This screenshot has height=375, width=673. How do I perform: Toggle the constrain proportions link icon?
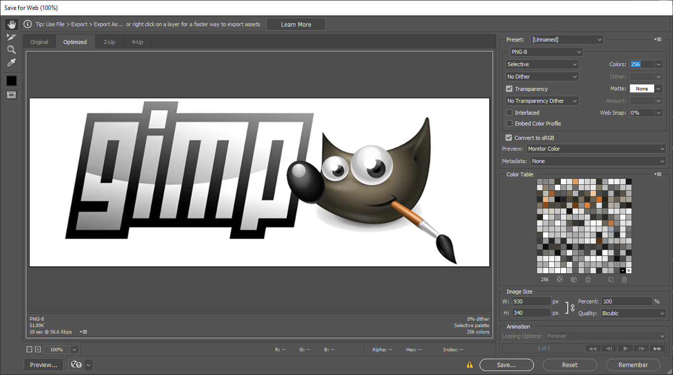[572, 307]
